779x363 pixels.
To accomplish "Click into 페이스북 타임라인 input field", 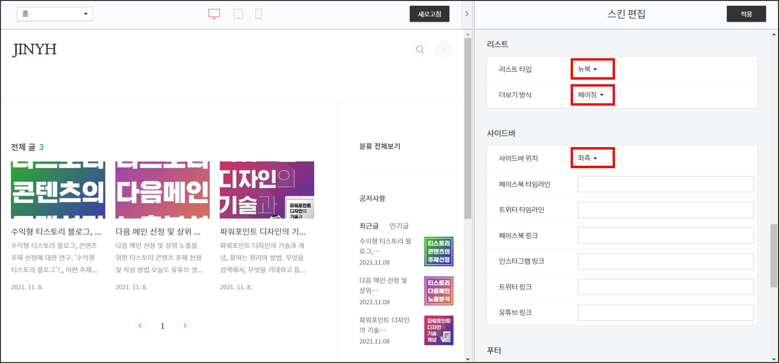I will tap(665, 184).
